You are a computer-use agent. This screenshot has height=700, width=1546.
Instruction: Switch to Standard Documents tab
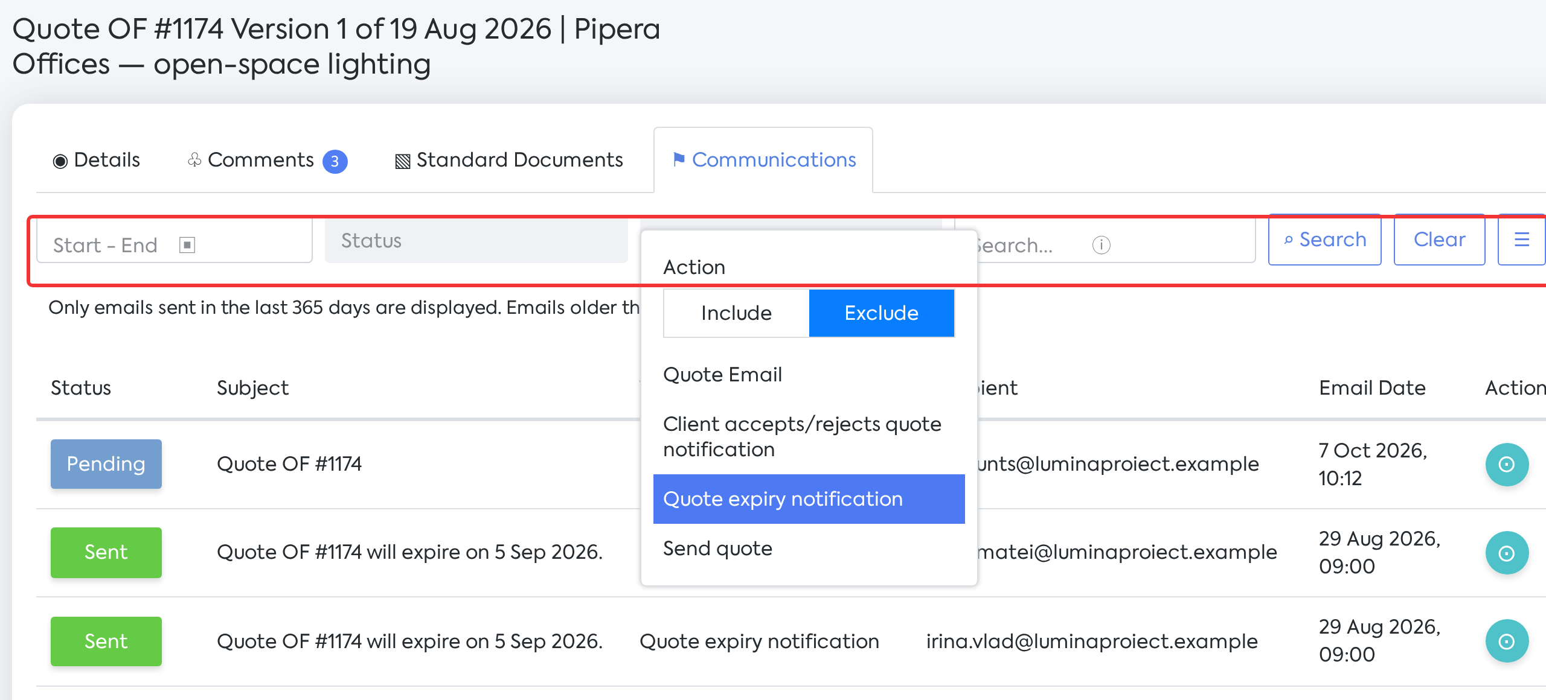click(x=508, y=160)
